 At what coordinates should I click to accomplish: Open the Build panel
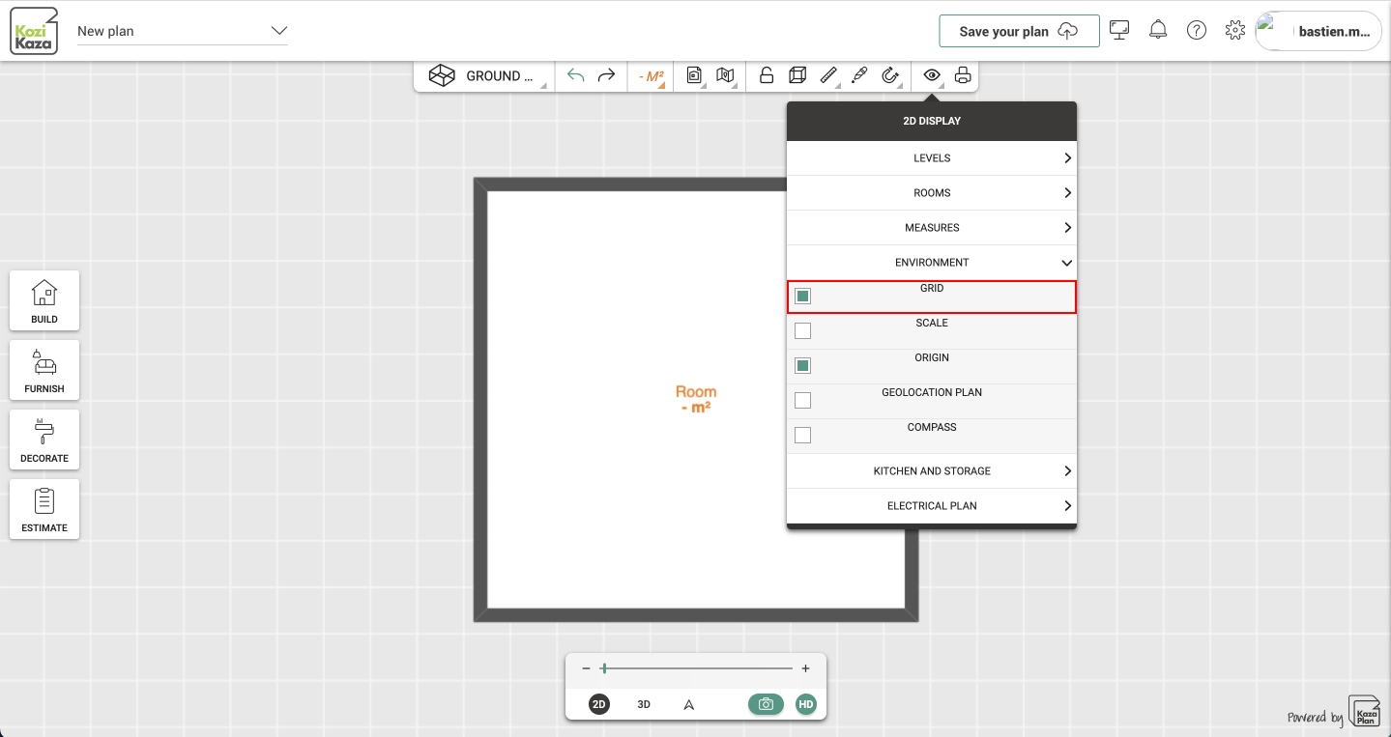pyautogui.click(x=44, y=300)
